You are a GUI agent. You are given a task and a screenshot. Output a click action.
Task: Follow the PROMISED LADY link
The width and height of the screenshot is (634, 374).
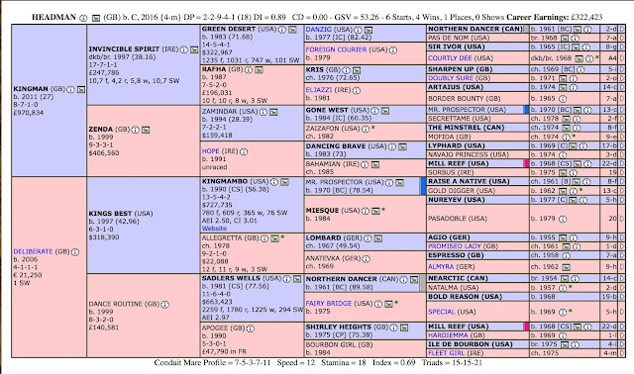455,246
